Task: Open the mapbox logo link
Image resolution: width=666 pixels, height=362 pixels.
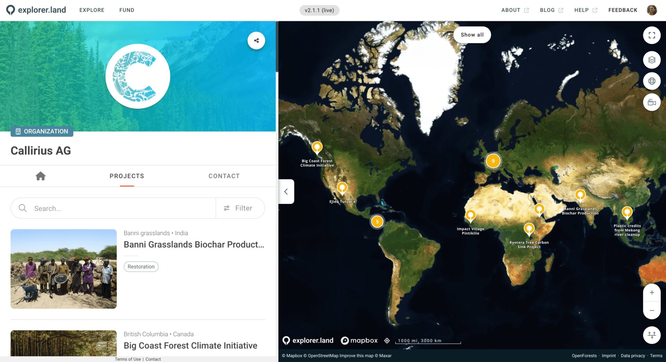Action: point(359,341)
